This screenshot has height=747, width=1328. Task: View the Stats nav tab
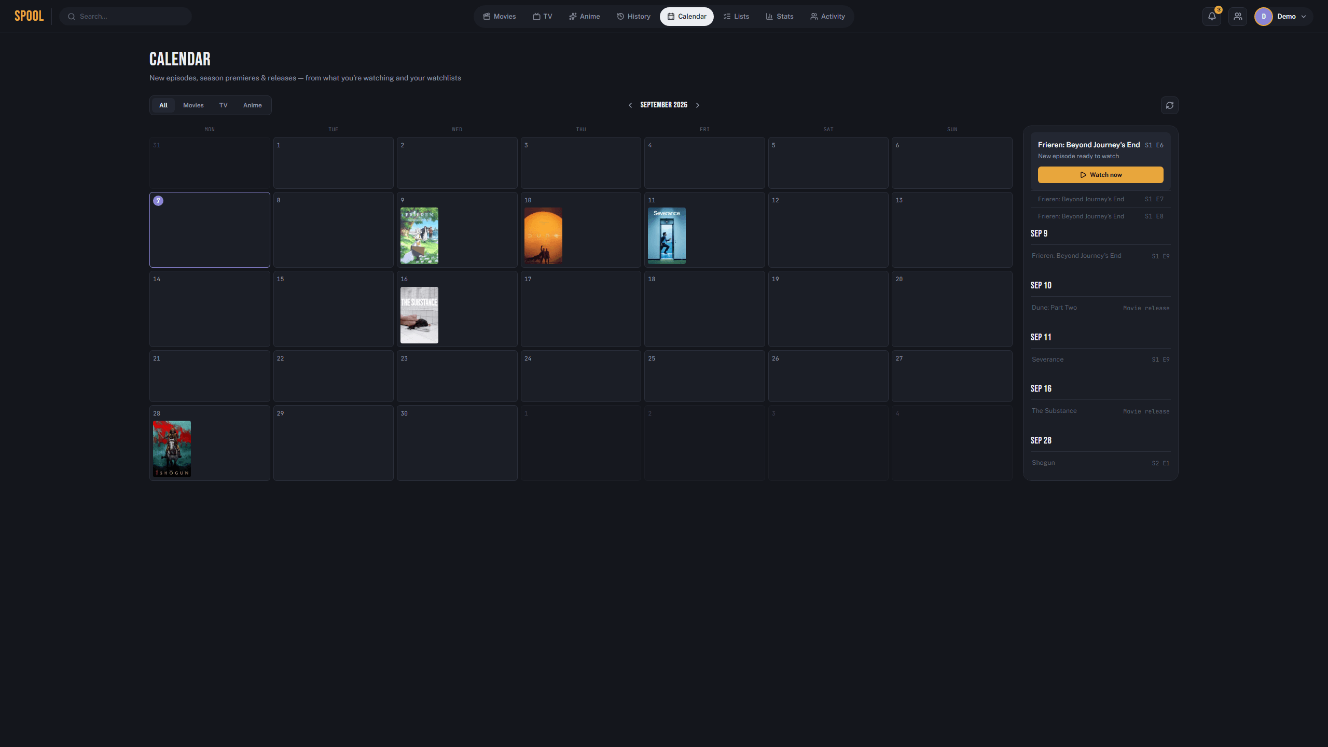780,17
